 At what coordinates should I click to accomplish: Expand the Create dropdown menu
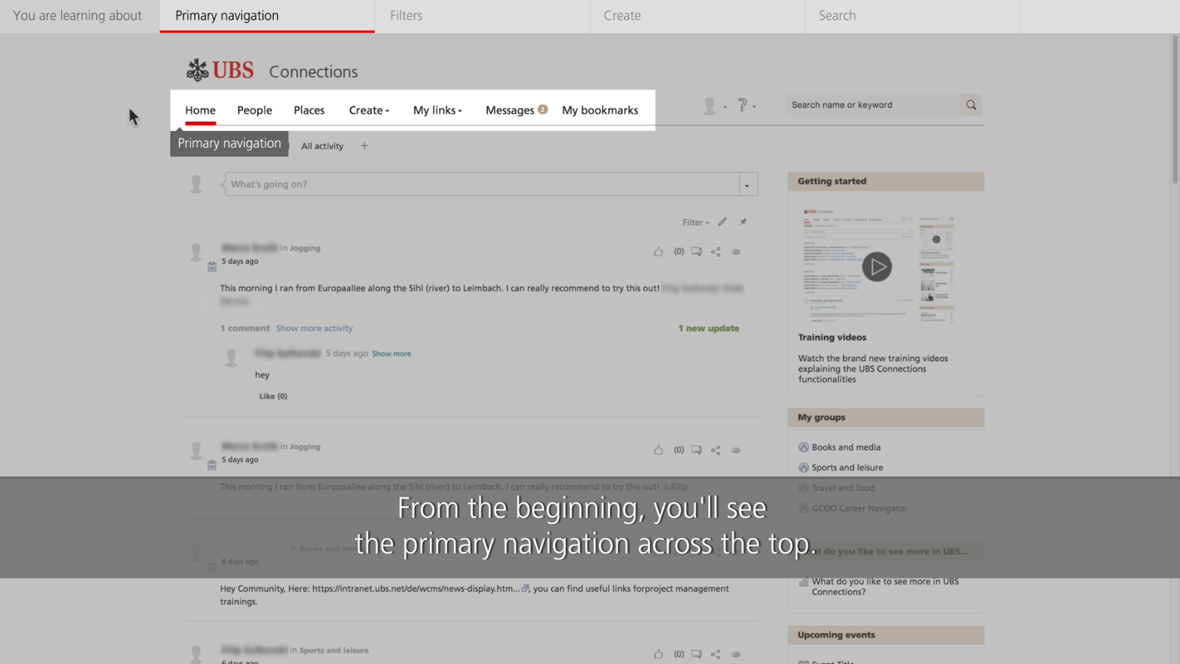click(x=369, y=110)
